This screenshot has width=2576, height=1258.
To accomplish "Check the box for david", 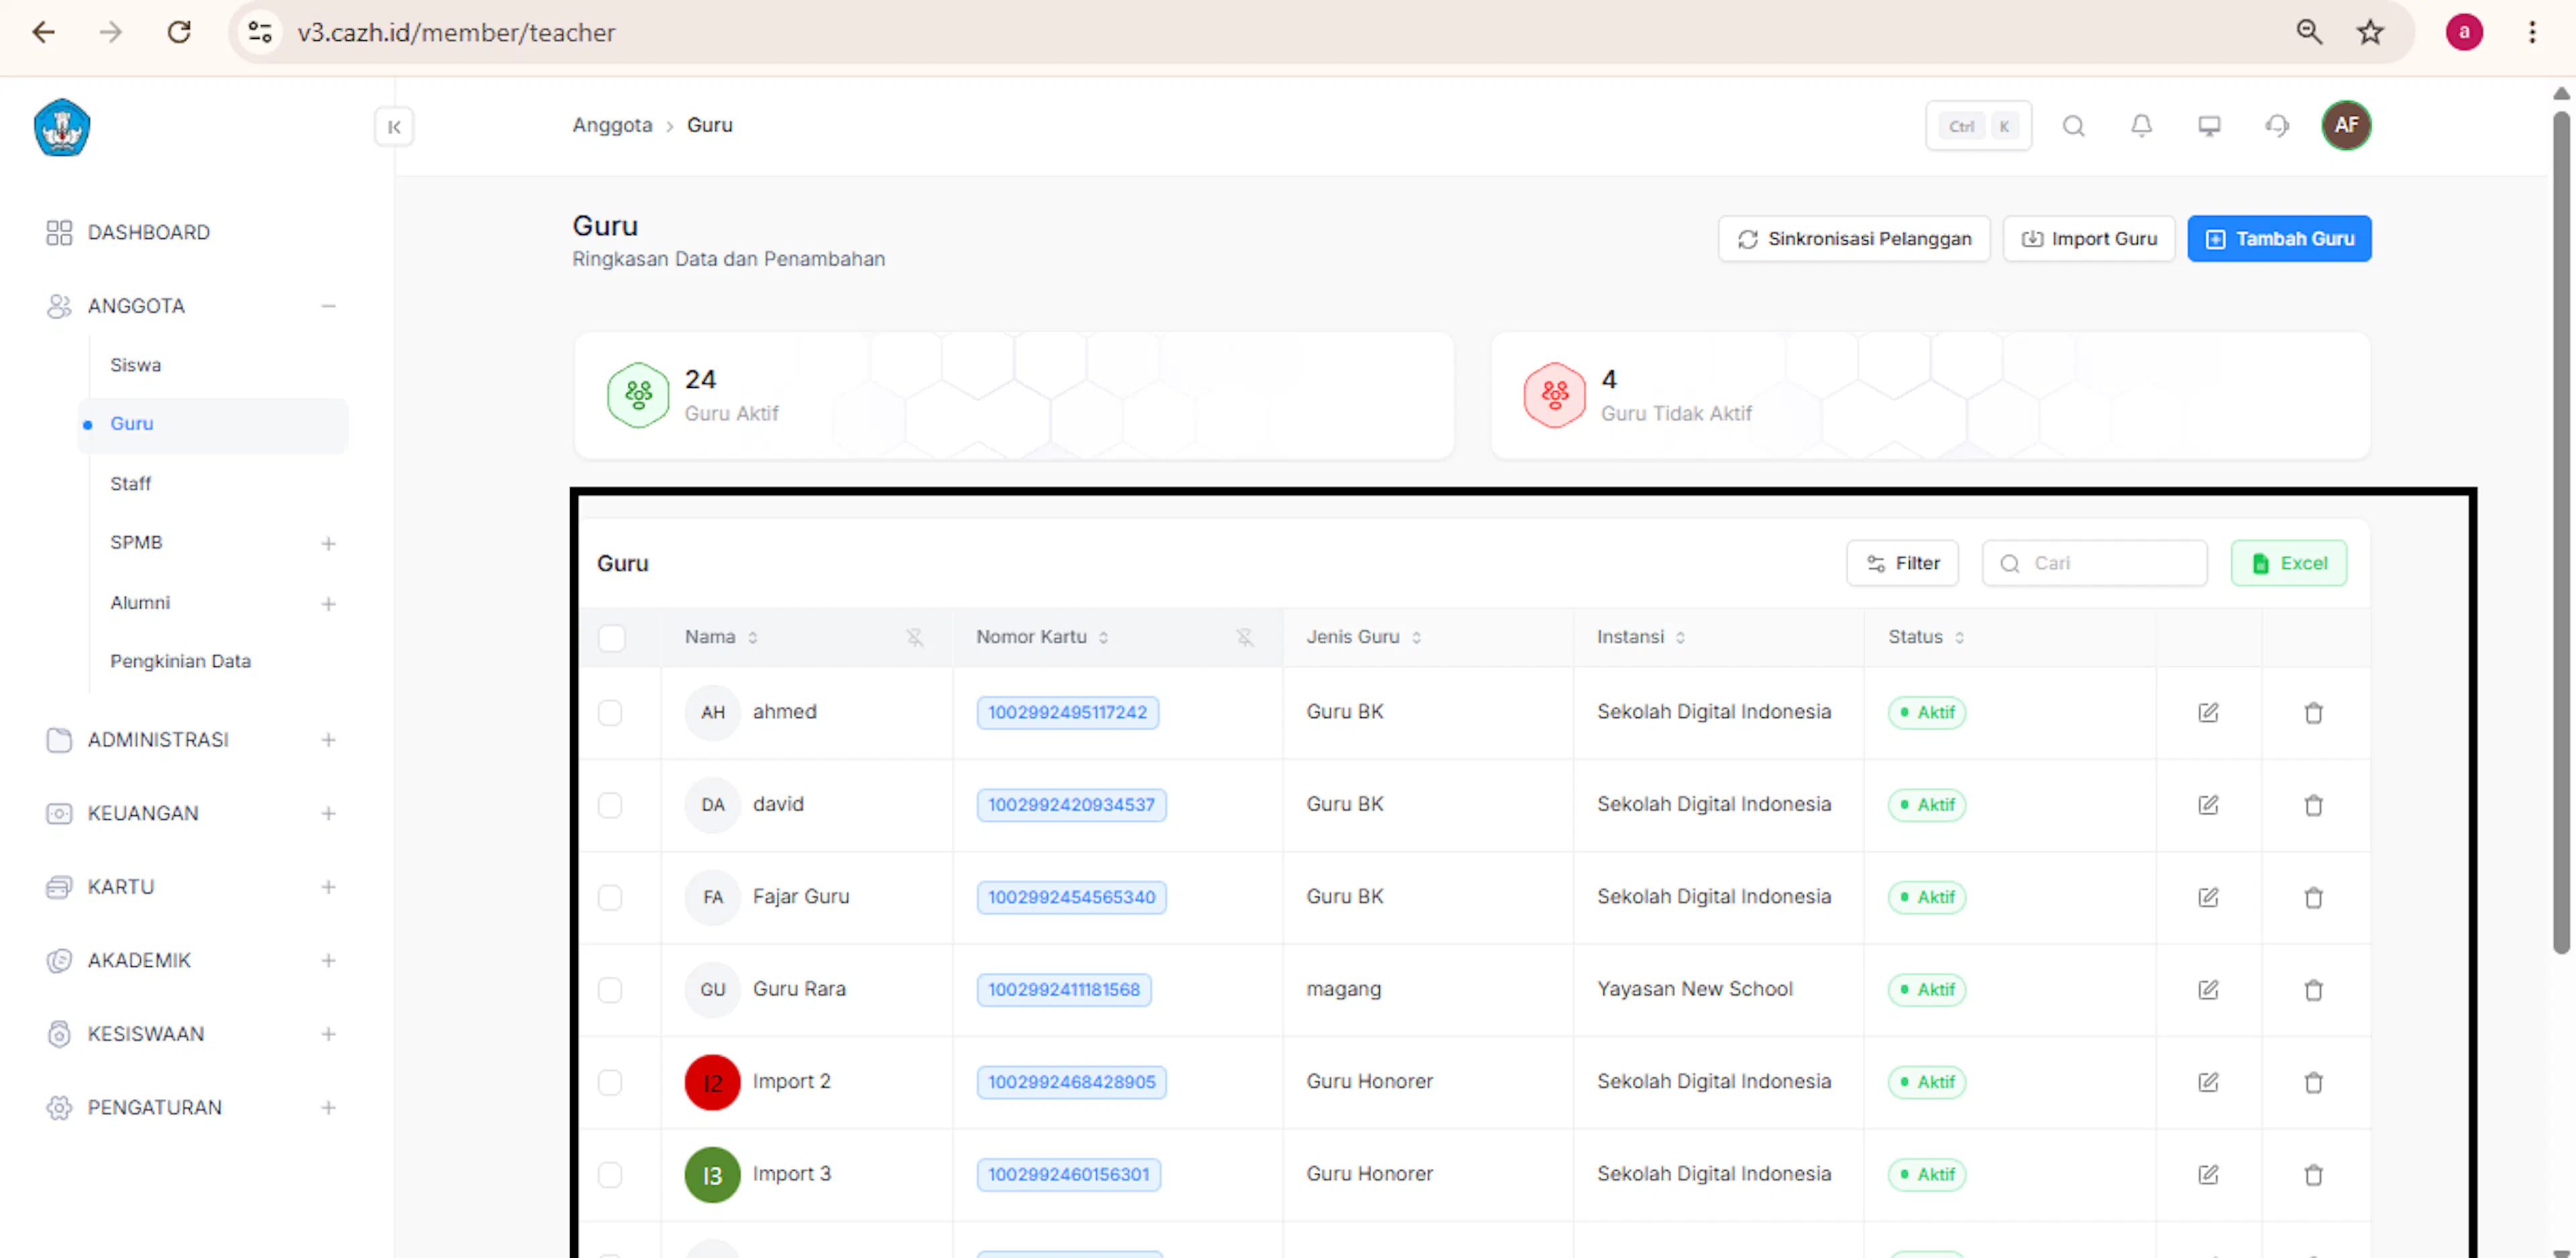I will [x=610, y=805].
